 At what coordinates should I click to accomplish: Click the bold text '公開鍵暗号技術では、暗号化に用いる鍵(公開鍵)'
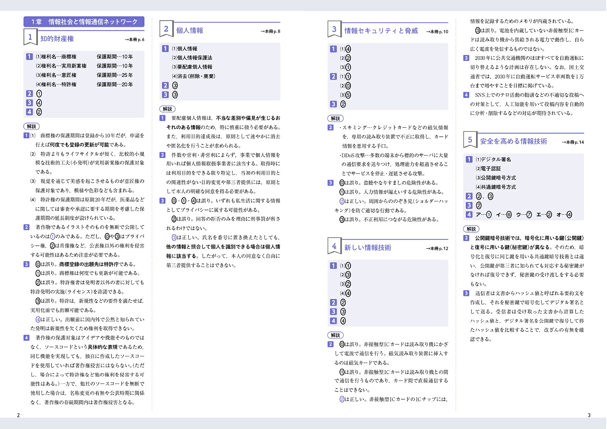[529, 238]
